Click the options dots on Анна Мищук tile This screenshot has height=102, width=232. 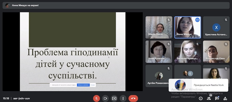tap(197, 20)
